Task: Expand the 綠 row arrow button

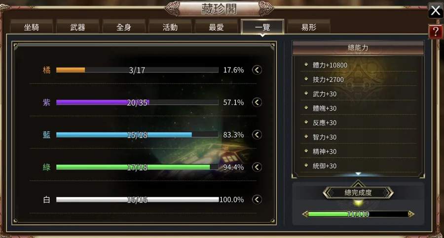Action: [257, 167]
